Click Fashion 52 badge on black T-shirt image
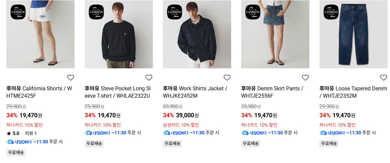 [x=96, y=12]
